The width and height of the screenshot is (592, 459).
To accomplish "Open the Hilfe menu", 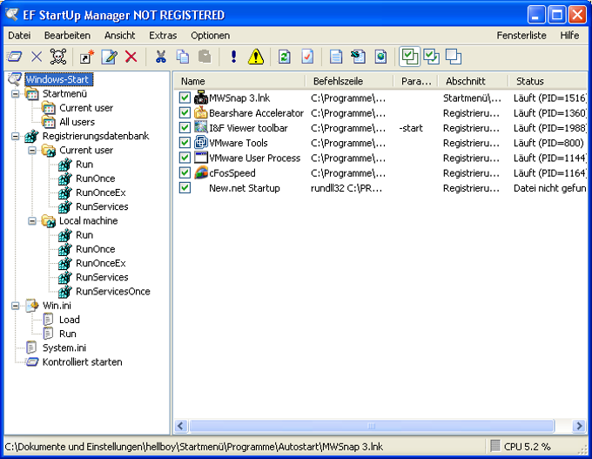I will pyautogui.click(x=569, y=36).
